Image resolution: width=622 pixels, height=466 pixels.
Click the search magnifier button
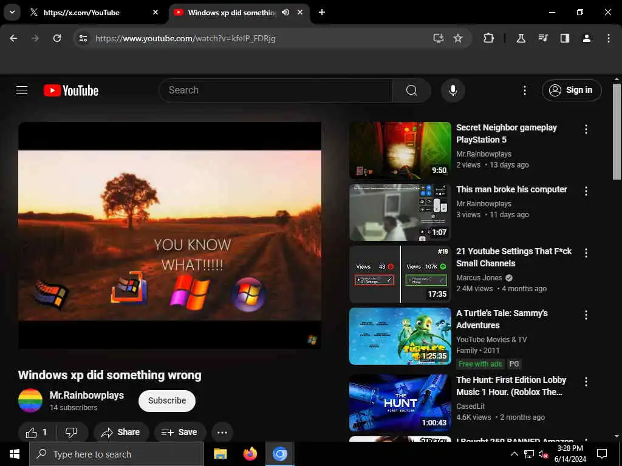coord(412,90)
